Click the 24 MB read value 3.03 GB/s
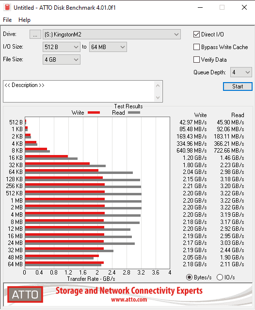255x310 pixels. coord(232,243)
